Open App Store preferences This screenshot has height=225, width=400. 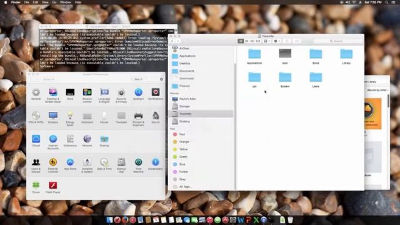(x=70, y=164)
